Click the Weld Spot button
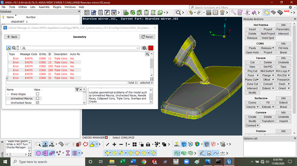The height and width of the screenshot is (166, 297). [x=268, y=38]
